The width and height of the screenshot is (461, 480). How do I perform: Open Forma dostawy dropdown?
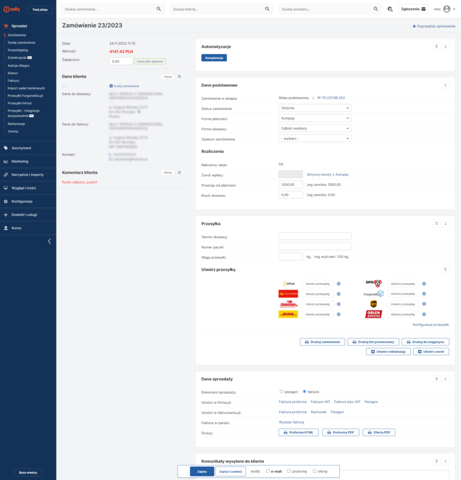tap(315, 128)
